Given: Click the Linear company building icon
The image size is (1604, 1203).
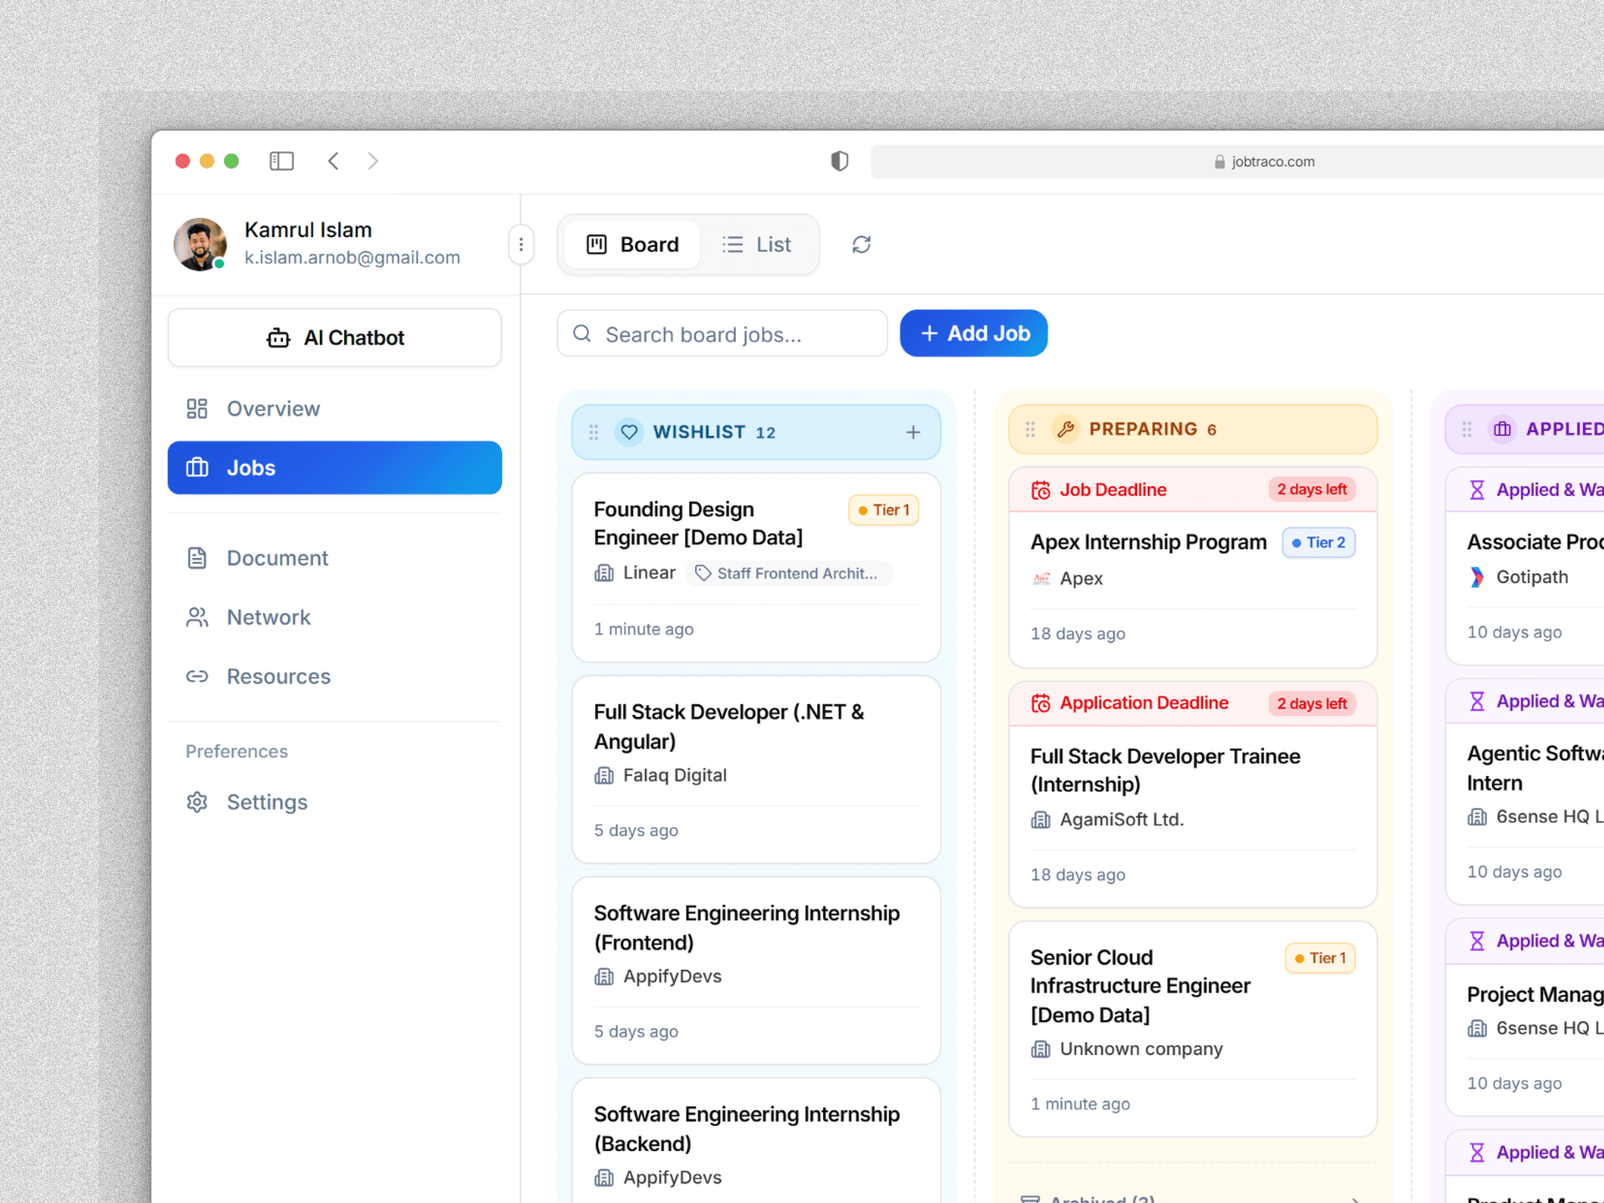Looking at the screenshot, I should click(x=604, y=573).
